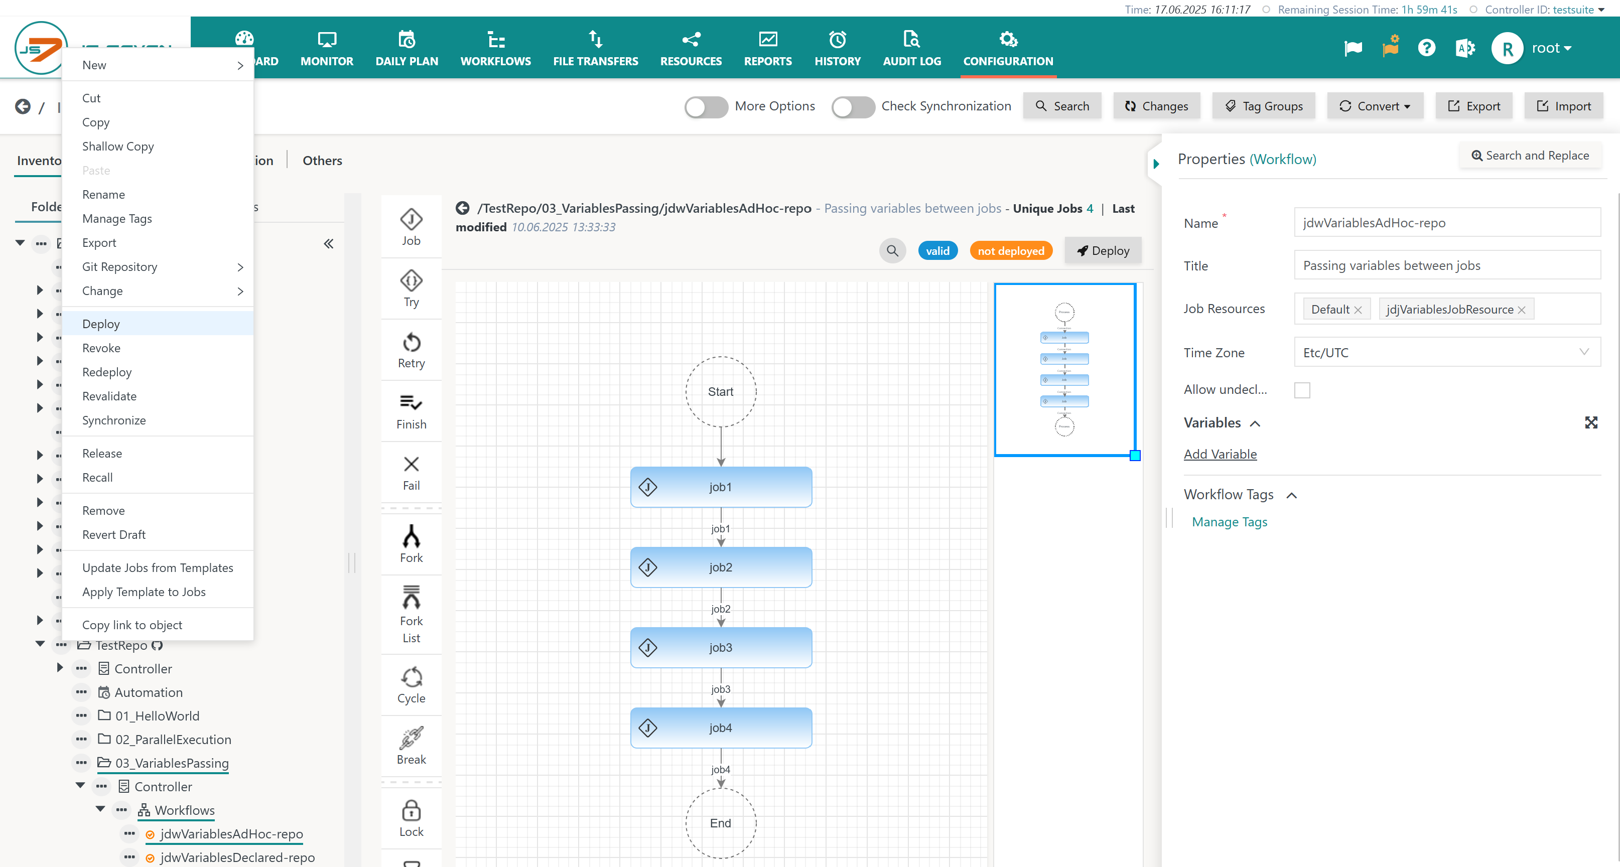This screenshot has height=867, width=1620.
Task: Open jdwVariablesDeclared-repo in the tree
Action: click(237, 856)
